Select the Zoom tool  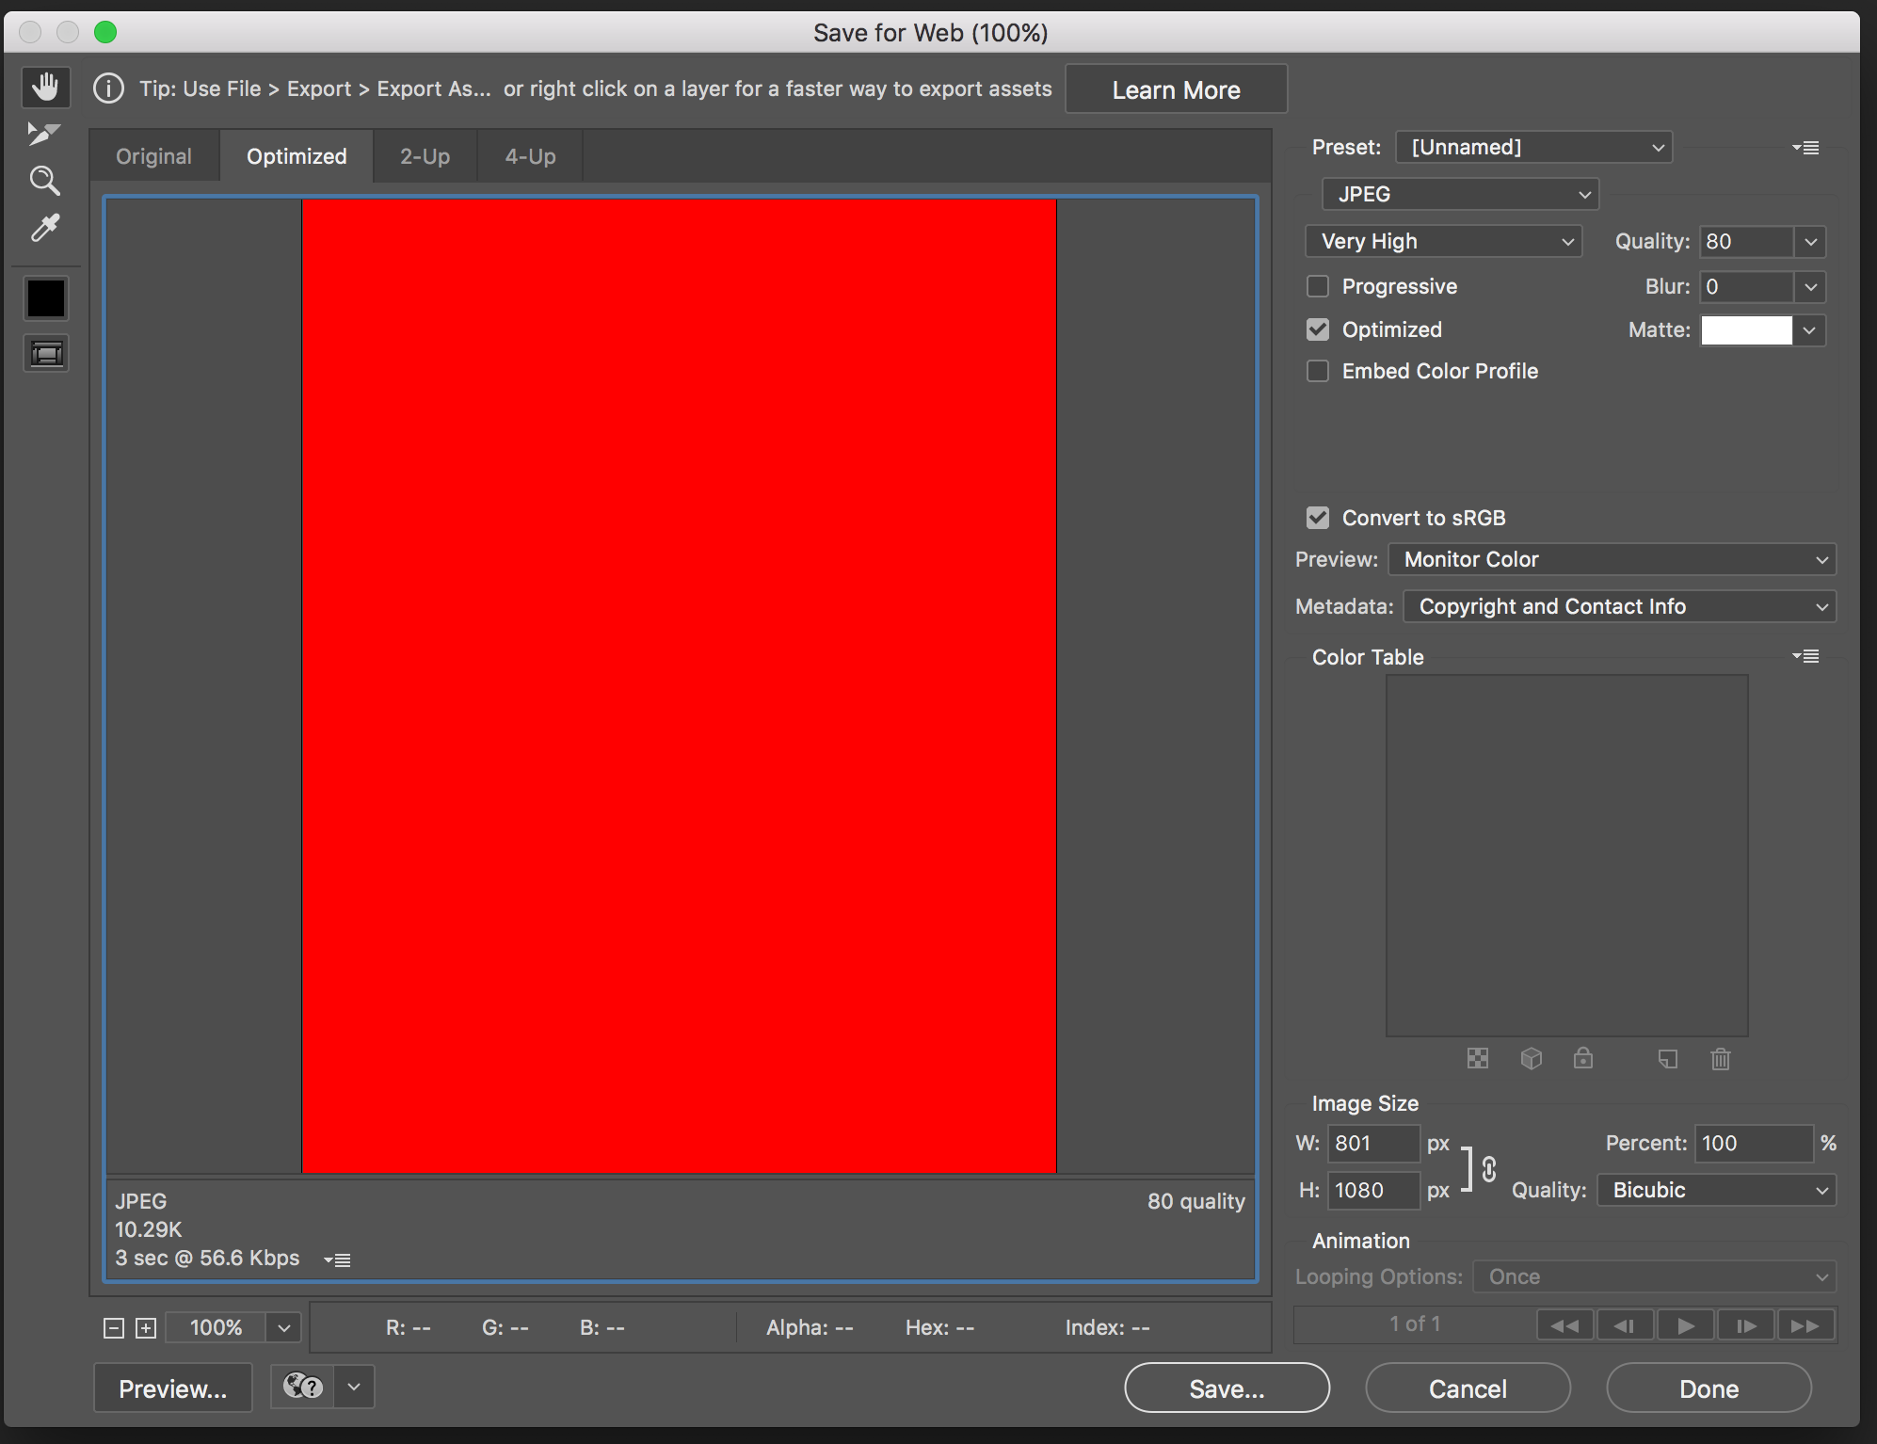click(45, 182)
